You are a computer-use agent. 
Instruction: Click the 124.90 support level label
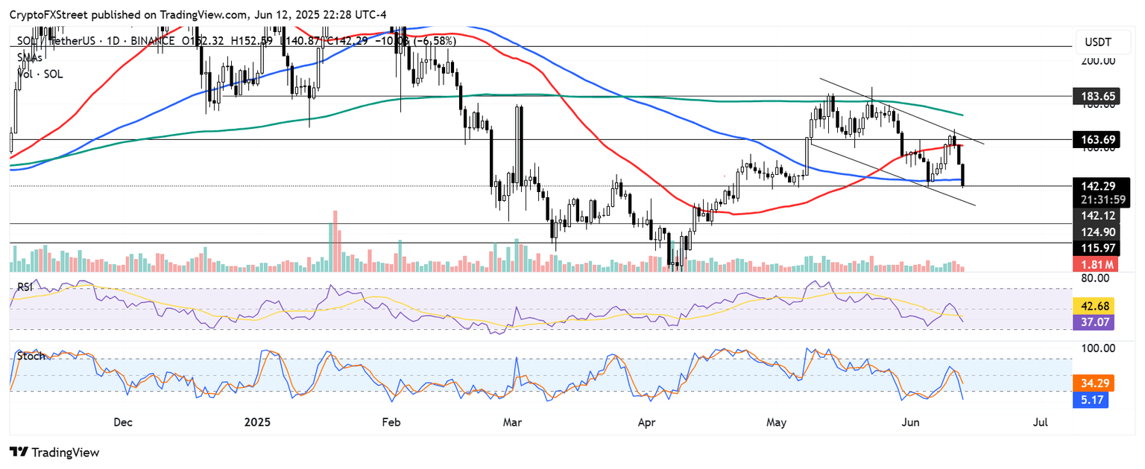pyautogui.click(x=1094, y=232)
